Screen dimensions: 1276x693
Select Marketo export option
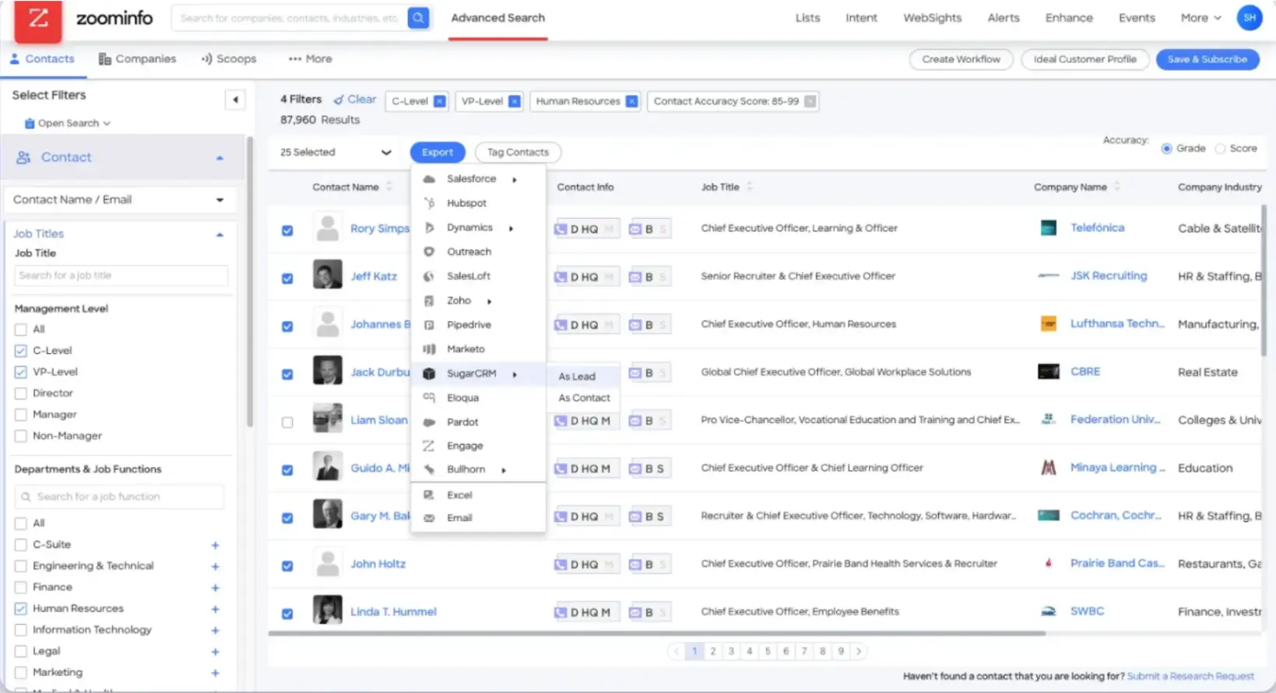477,349
